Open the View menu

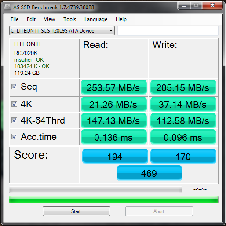pyautogui.click(x=49, y=19)
